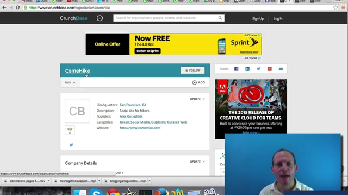Open the San Francisco, CA link

coord(133,105)
